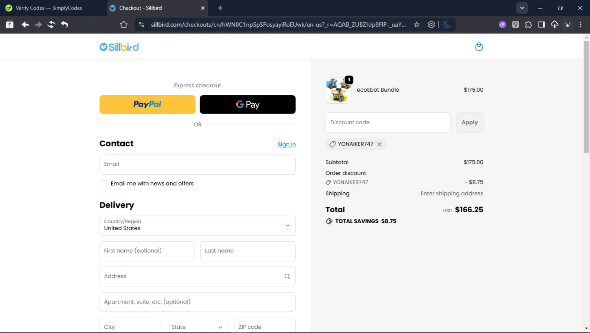The height and width of the screenshot is (333, 590).
Task: Close the Checkout - Sillbird tab
Action: pos(203,8)
